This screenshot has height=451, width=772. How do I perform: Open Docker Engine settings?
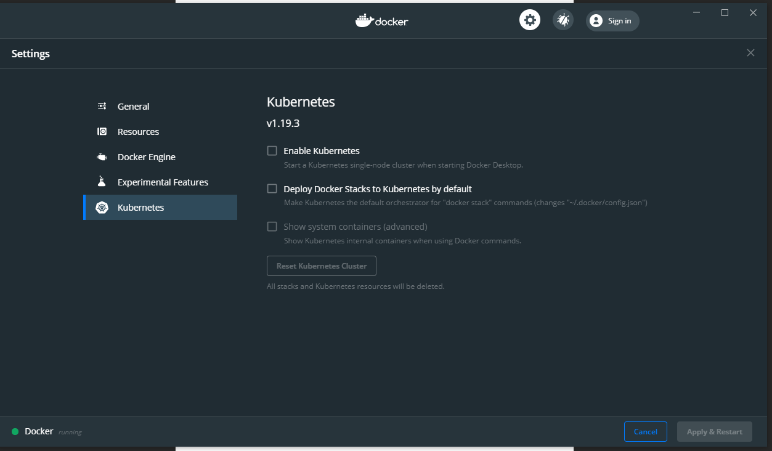160,156
